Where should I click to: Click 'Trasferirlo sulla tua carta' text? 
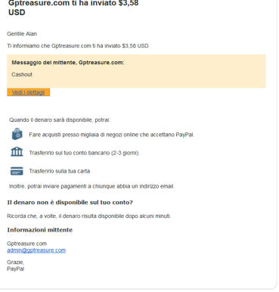[60, 171]
